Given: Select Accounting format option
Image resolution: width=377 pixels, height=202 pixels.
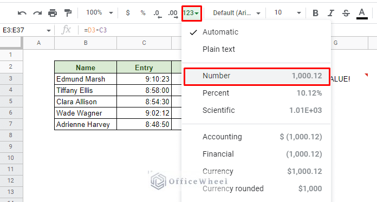Looking at the screenshot, I should pyautogui.click(x=256, y=137).
